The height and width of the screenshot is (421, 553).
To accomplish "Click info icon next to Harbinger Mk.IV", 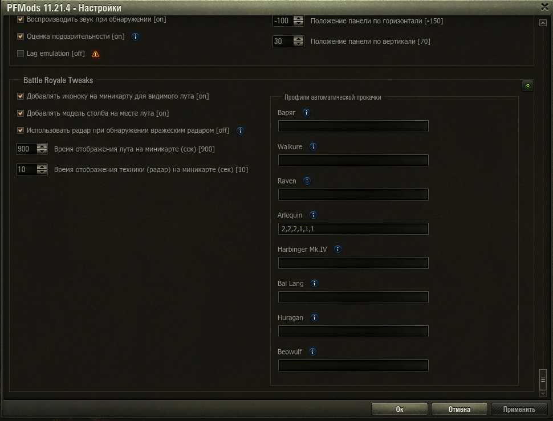I will tap(338, 250).
